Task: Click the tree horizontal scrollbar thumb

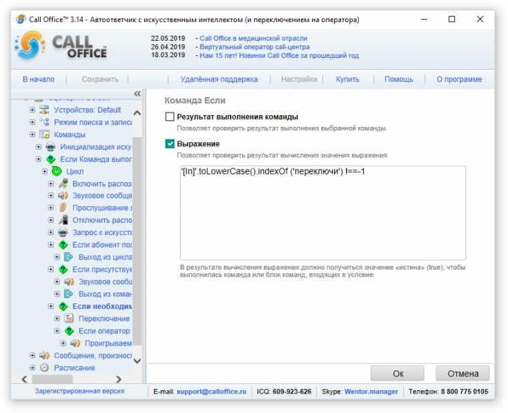Action: tap(52, 379)
